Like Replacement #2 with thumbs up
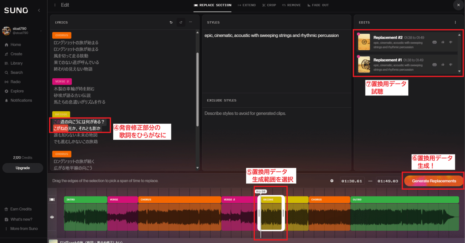The width and height of the screenshot is (465, 243). 443,42
